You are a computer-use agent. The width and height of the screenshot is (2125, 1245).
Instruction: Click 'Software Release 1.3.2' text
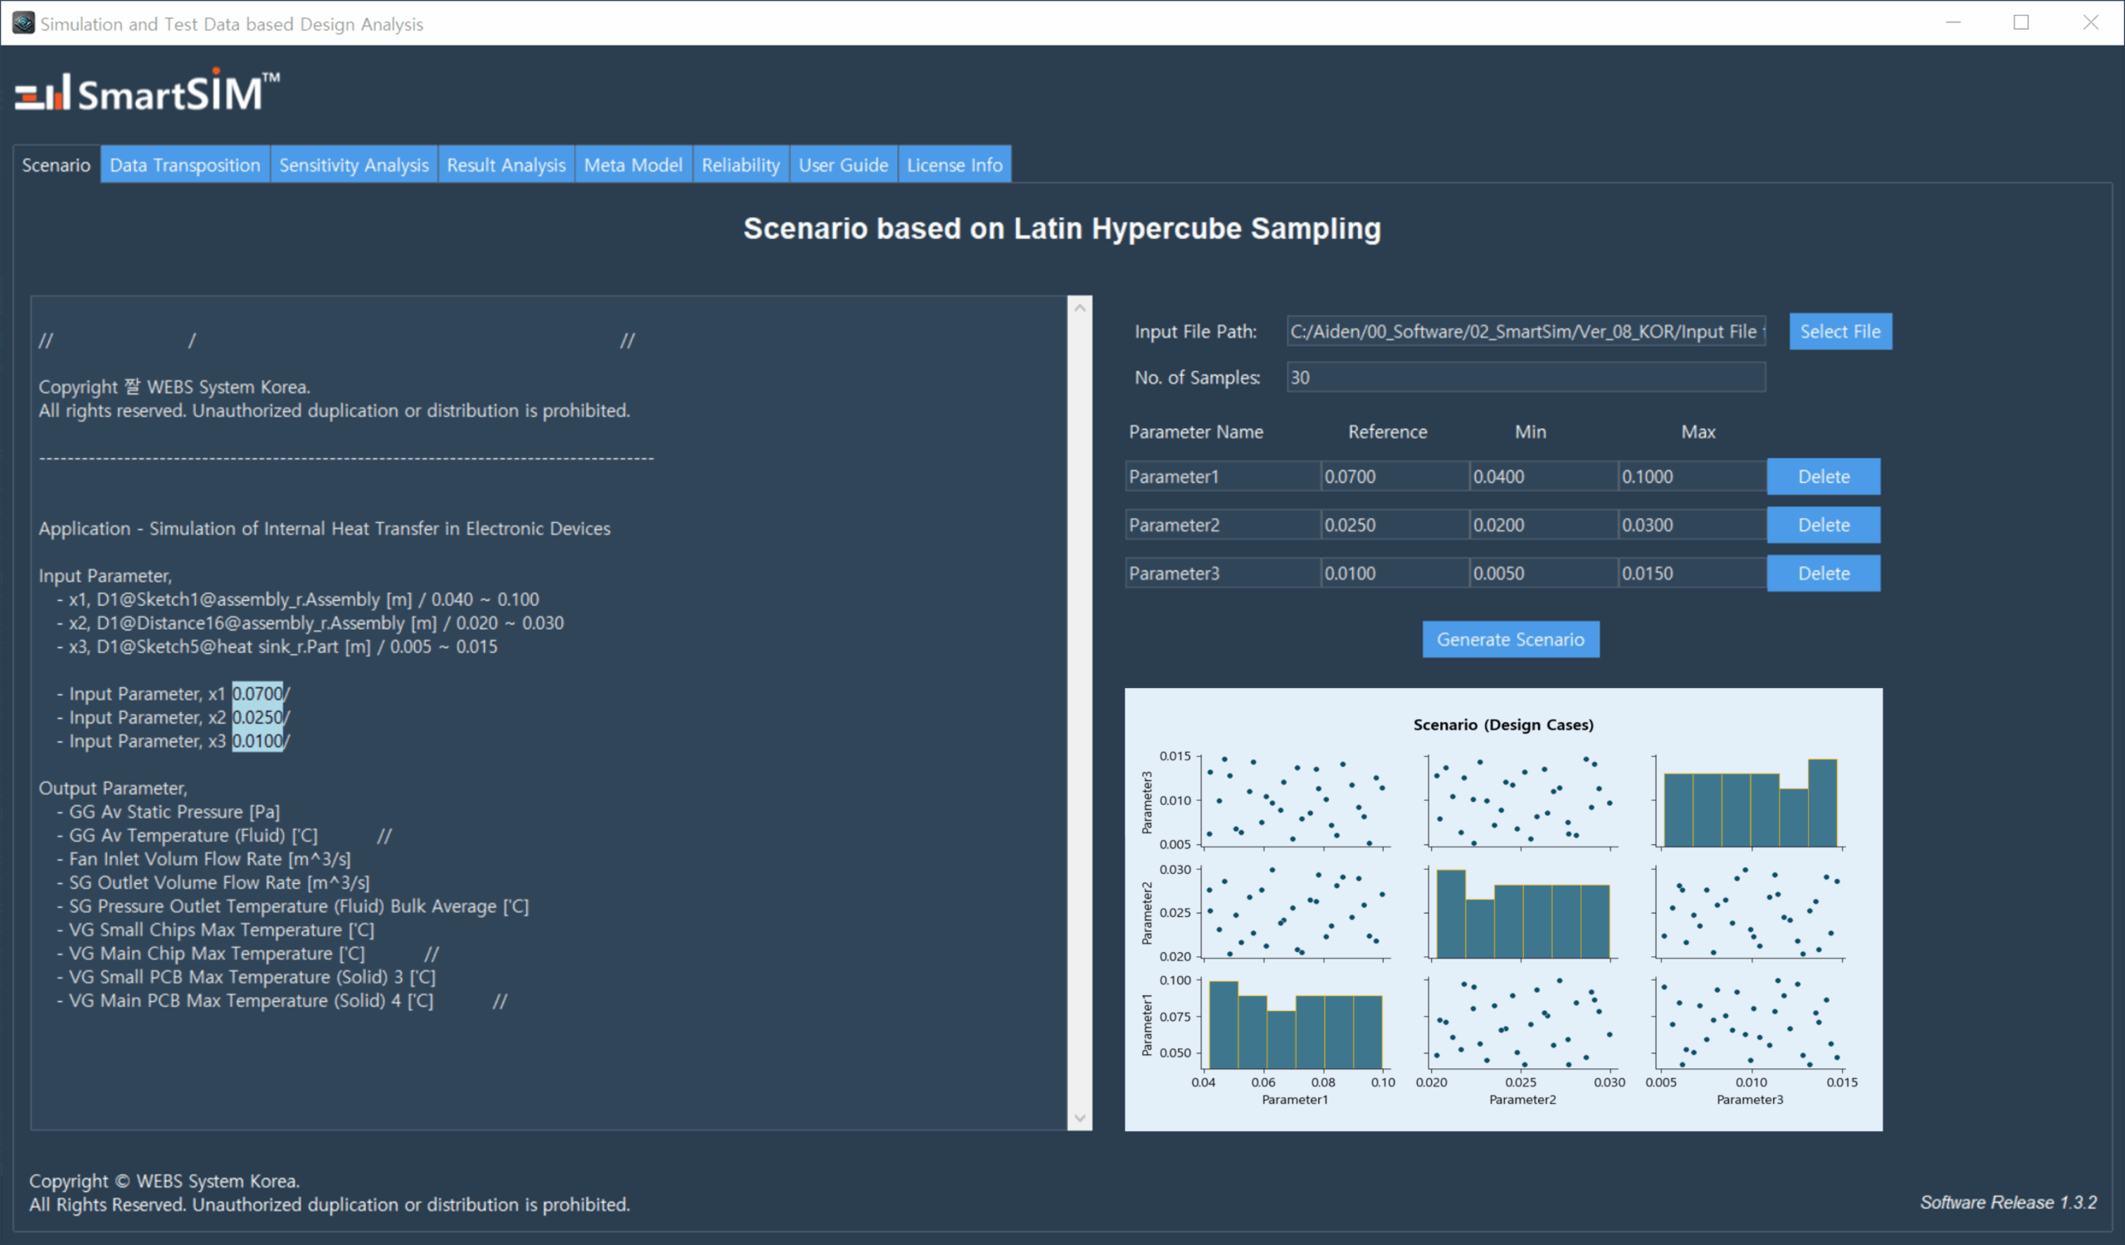pos(2008,1202)
